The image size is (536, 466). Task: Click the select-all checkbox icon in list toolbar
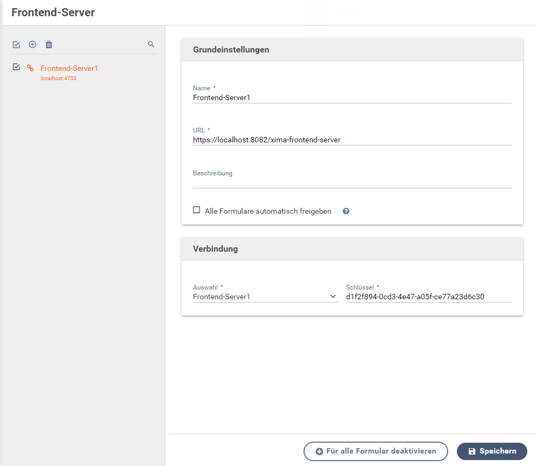point(16,44)
